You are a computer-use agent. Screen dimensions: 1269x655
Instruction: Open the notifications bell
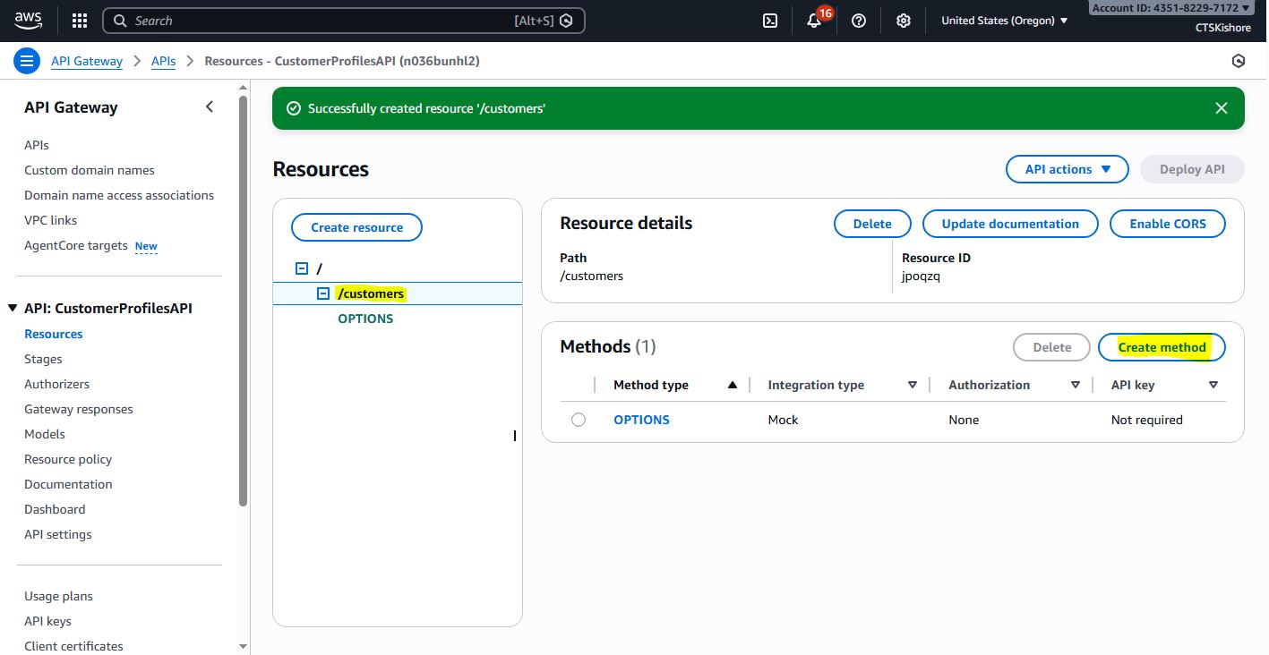[x=814, y=21]
